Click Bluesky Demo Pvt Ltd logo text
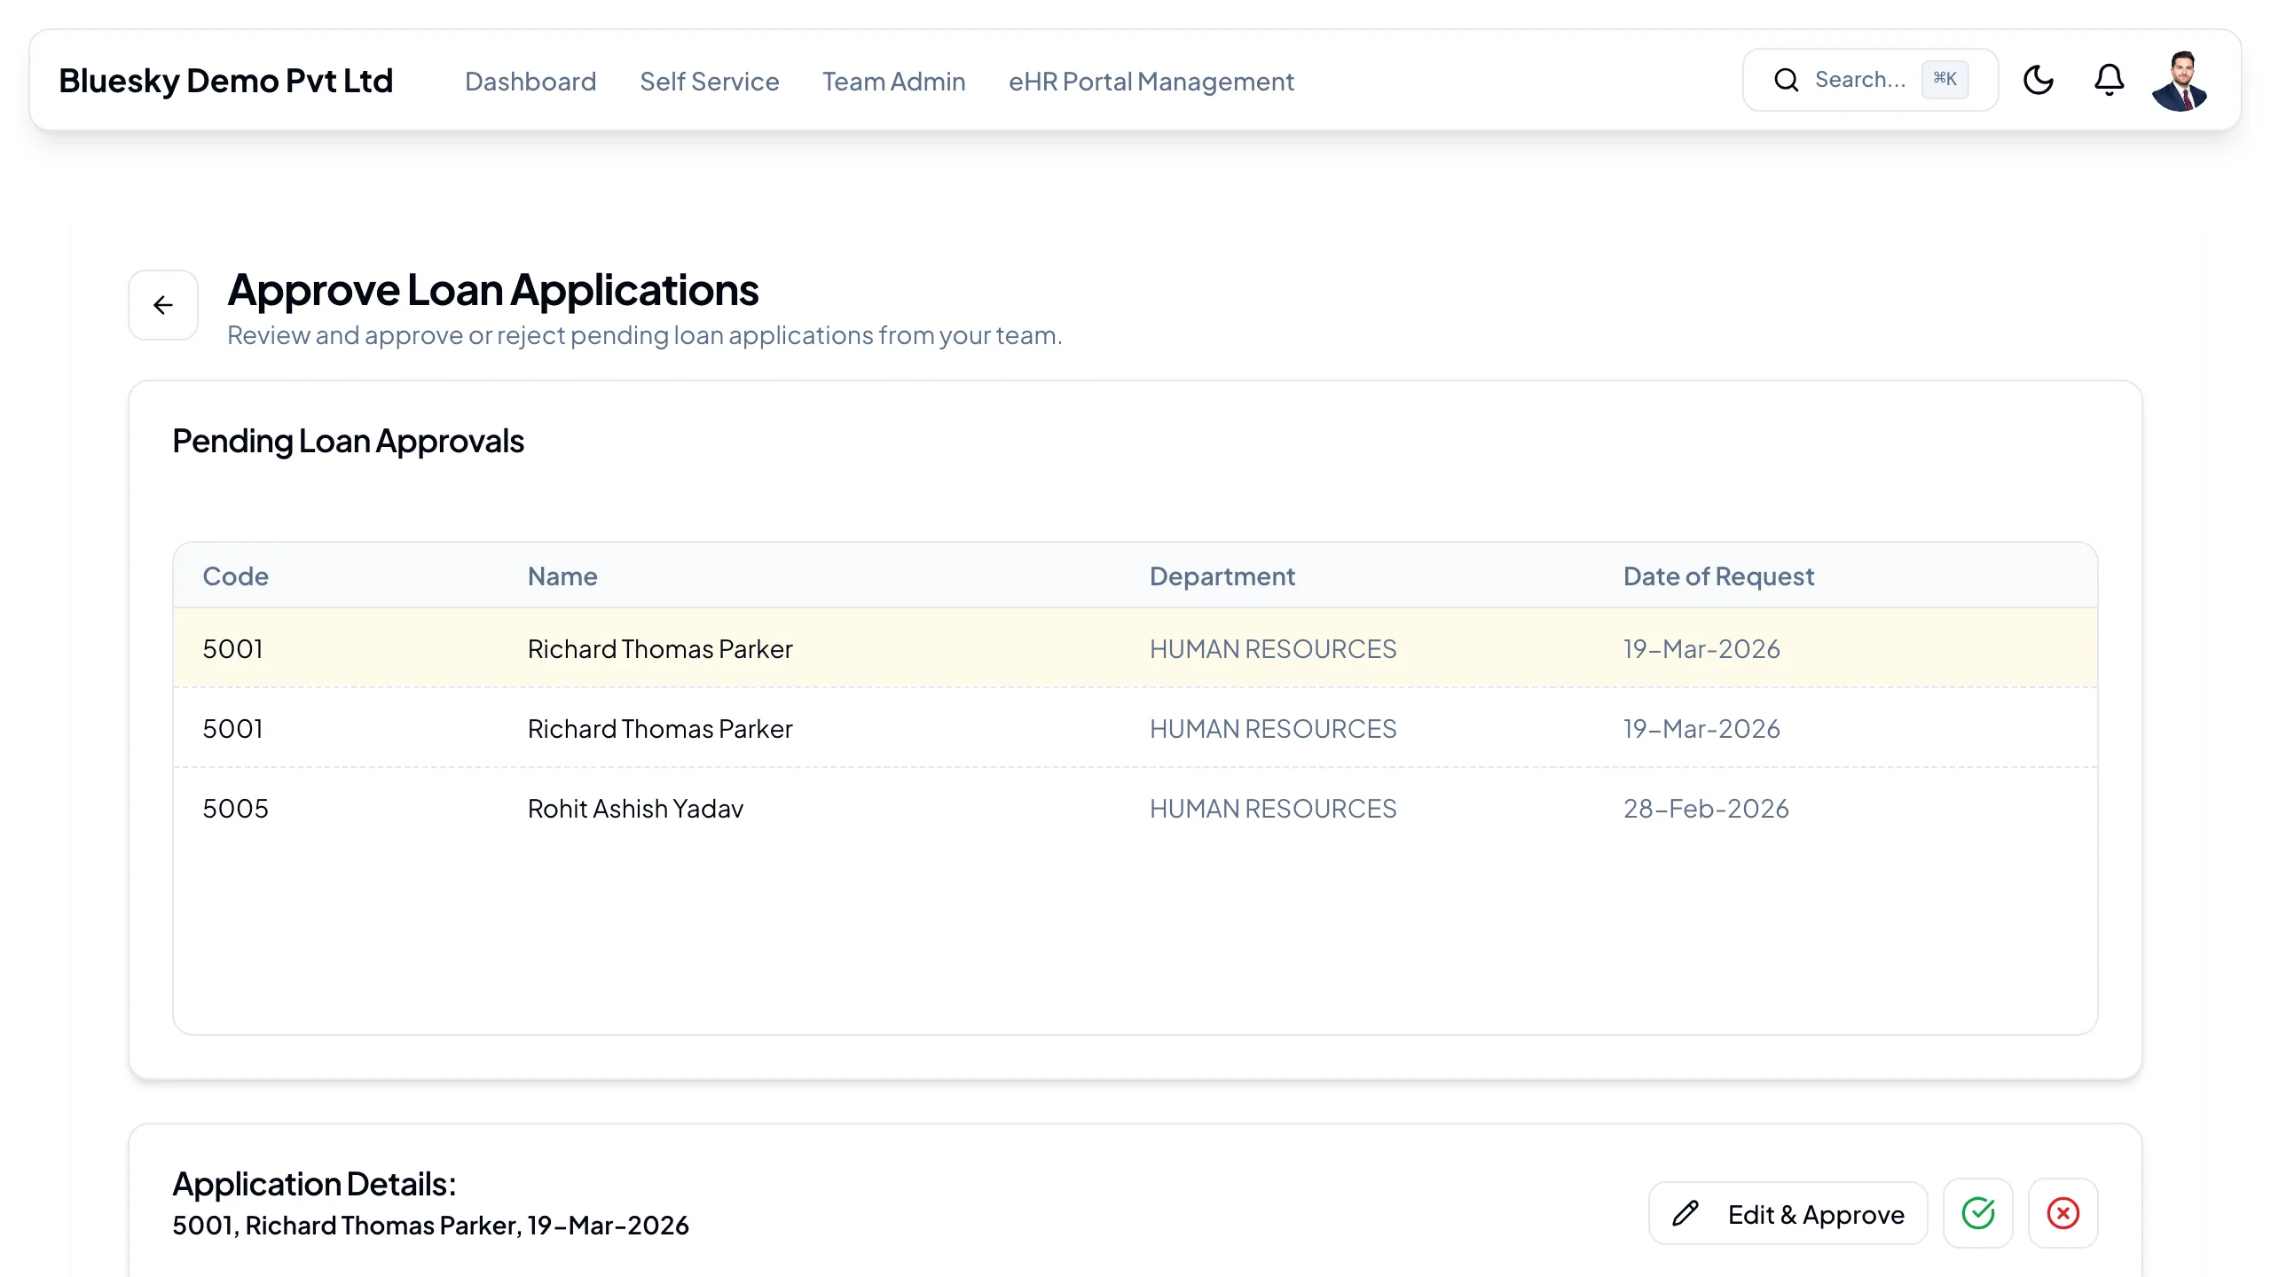 pos(226,81)
